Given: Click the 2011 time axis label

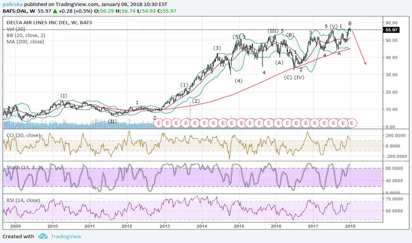Looking at the screenshot, I should pos(90,226).
